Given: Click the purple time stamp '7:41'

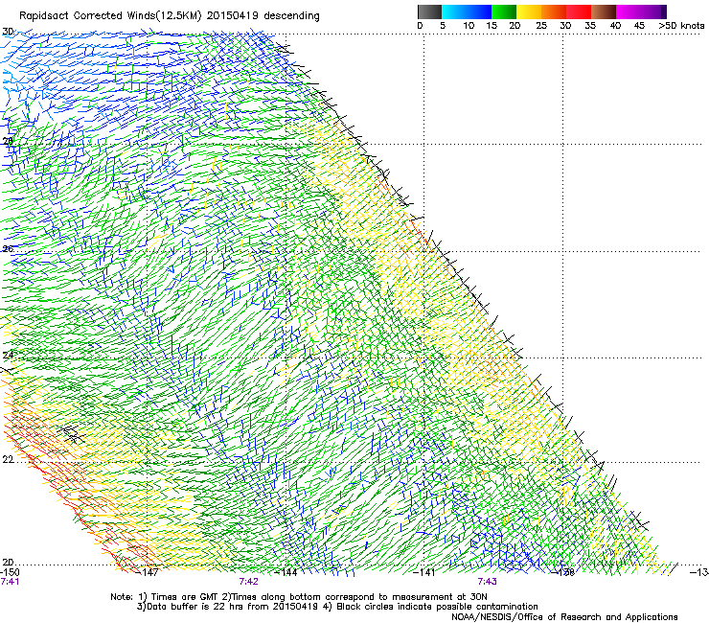Looking at the screenshot, I should pos(10,582).
